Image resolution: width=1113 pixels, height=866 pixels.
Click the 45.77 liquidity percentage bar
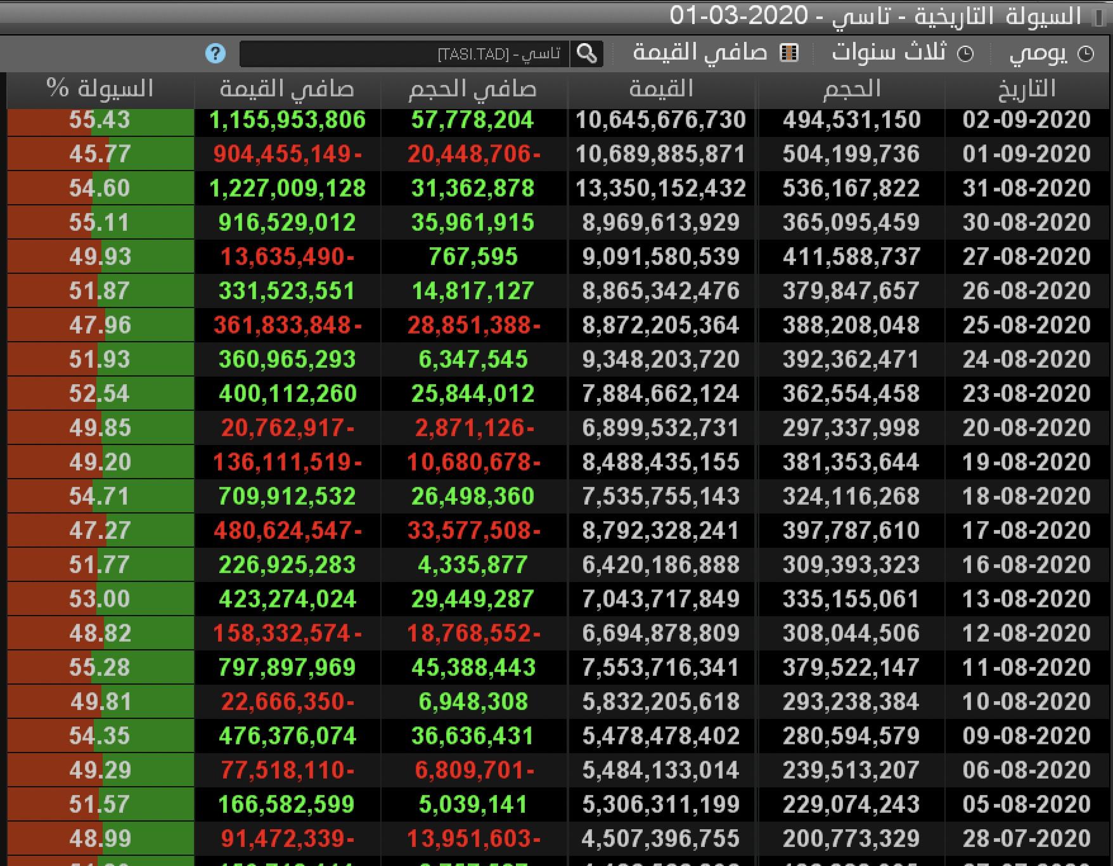coord(100,154)
